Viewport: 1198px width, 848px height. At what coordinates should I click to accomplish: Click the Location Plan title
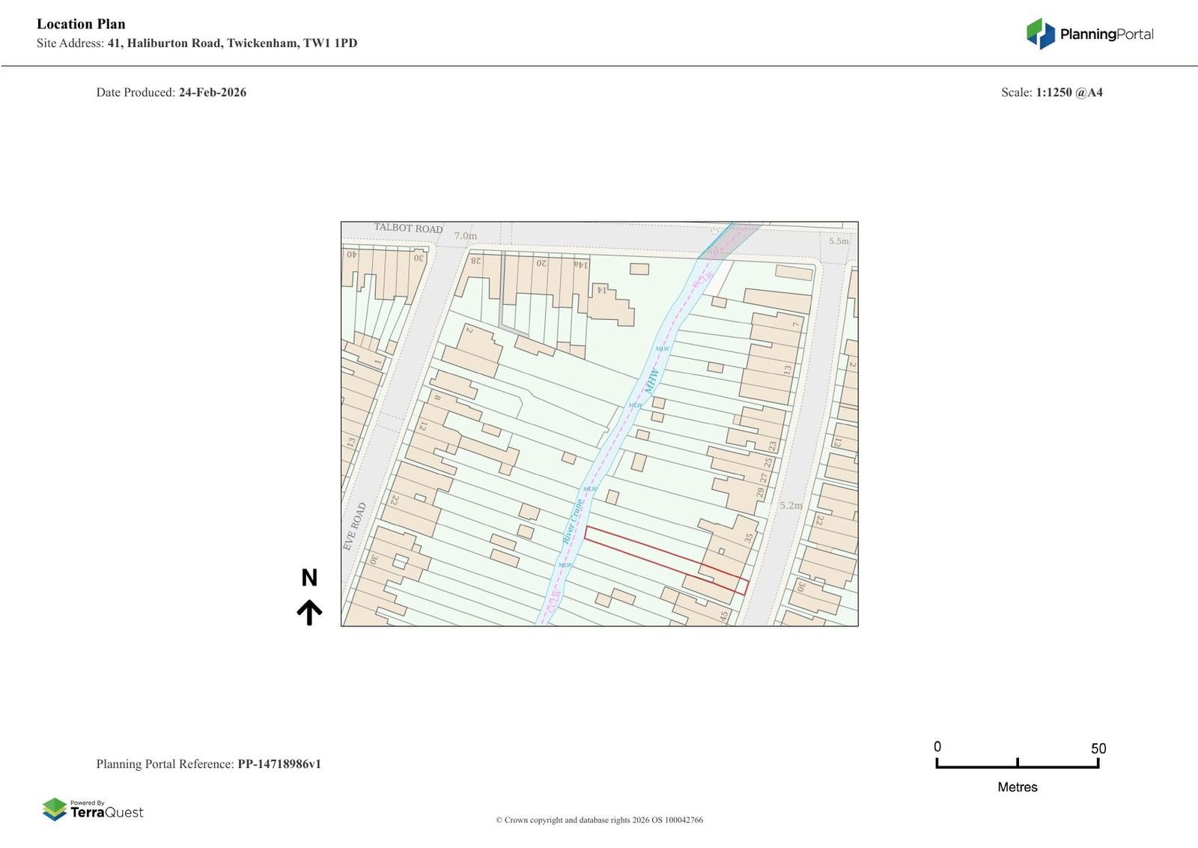(x=81, y=24)
